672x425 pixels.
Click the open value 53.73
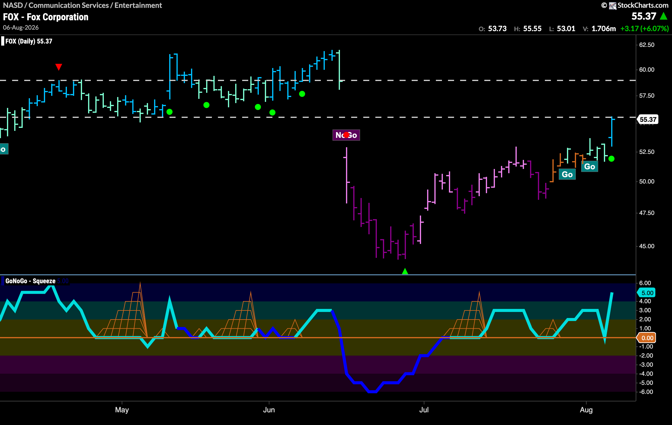[497, 29]
